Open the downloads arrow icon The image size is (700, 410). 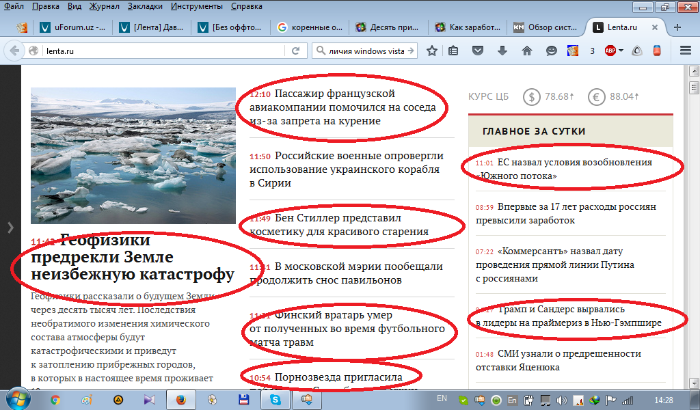pyautogui.click(x=502, y=51)
